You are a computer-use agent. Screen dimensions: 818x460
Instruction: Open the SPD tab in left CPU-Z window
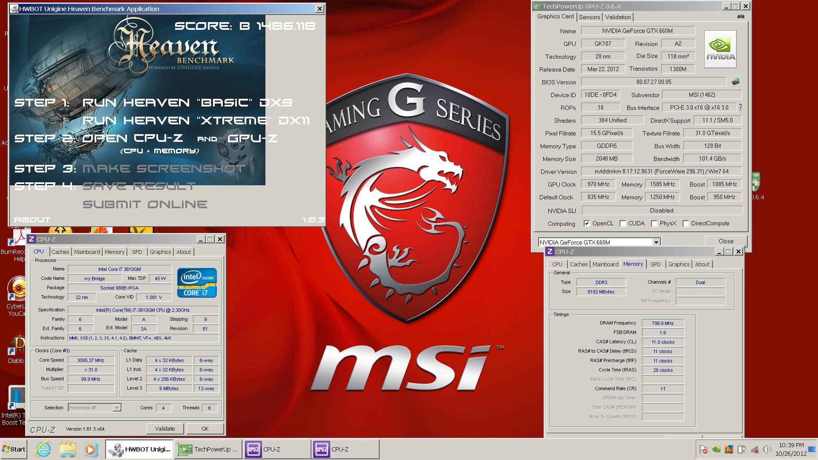click(x=137, y=252)
